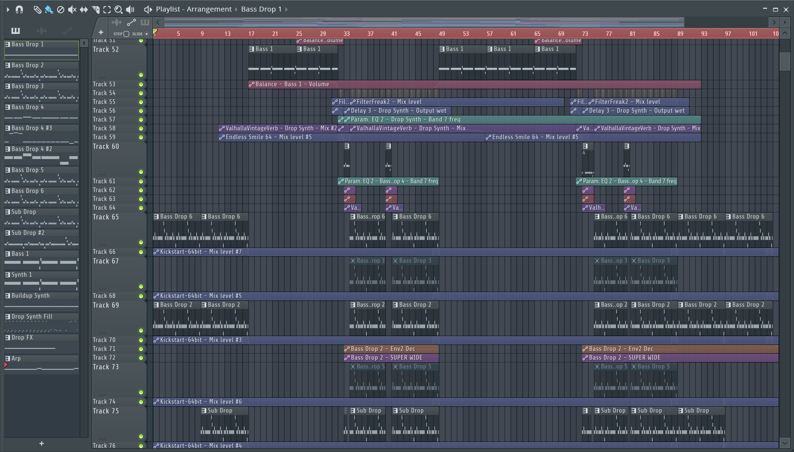Toggle the SLIDE mode option

coord(147,34)
